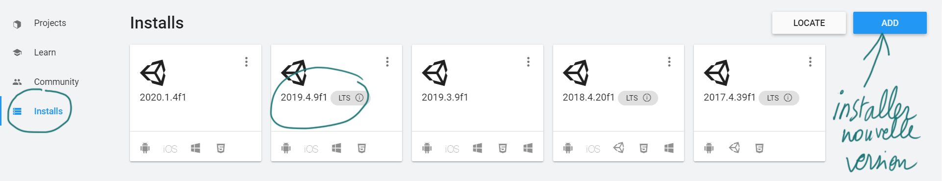Click Unity logo on 2018.4.20f1 card
The image size is (942, 181).
click(576, 73)
